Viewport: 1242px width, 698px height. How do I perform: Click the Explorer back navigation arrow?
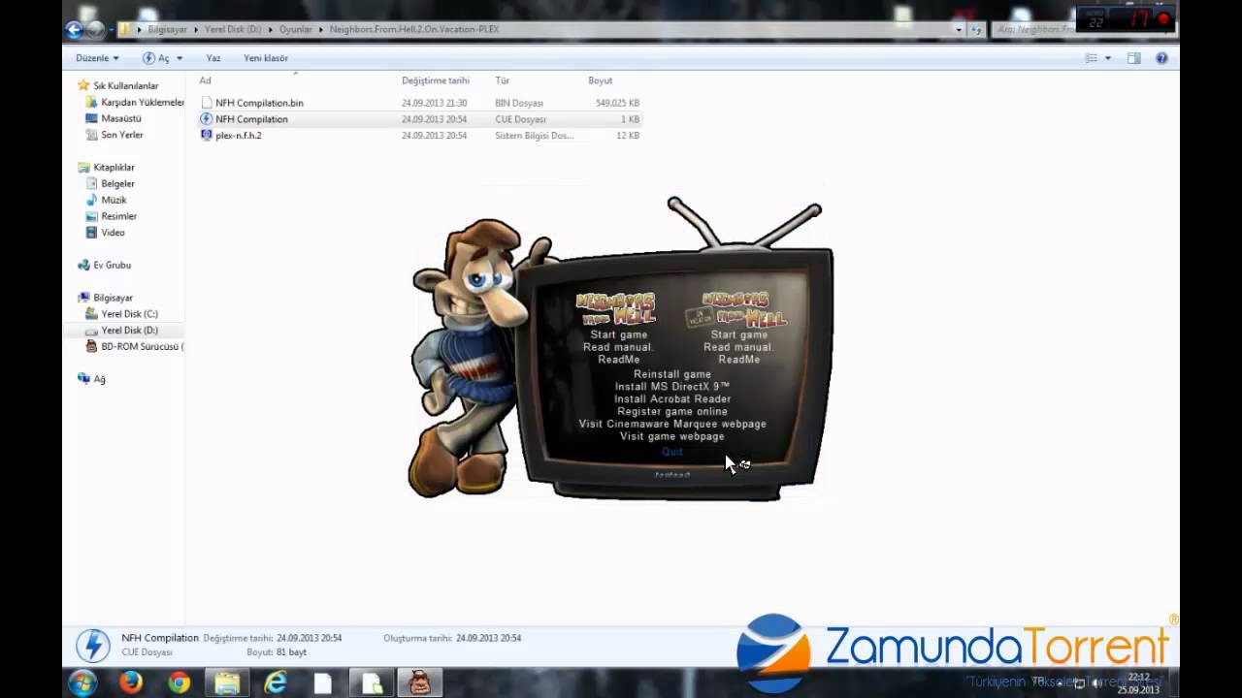coord(74,29)
